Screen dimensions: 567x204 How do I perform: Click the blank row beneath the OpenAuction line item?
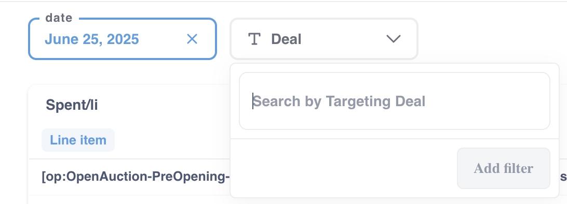tap(129, 200)
